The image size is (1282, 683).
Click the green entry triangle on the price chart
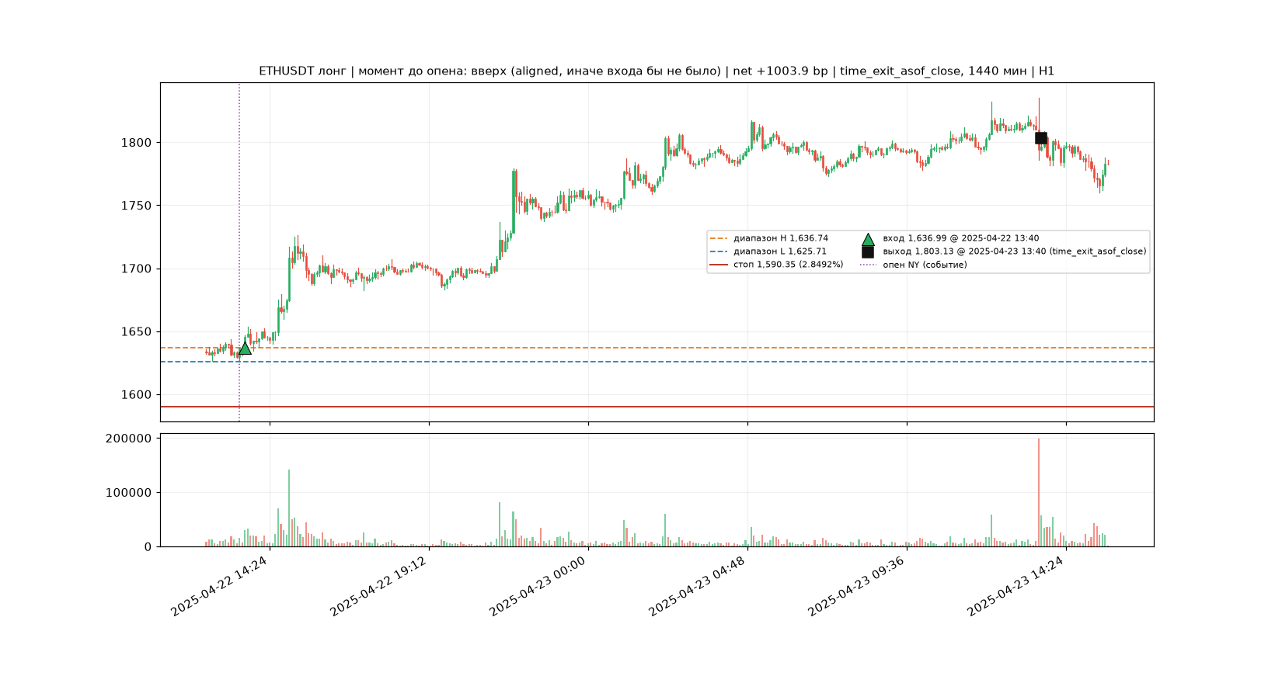coord(245,348)
